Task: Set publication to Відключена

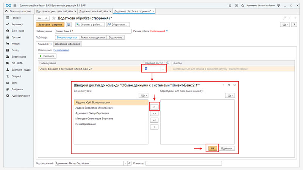Action: coord(116,37)
